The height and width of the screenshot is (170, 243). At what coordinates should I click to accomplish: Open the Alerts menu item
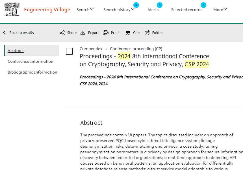[153, 10]
